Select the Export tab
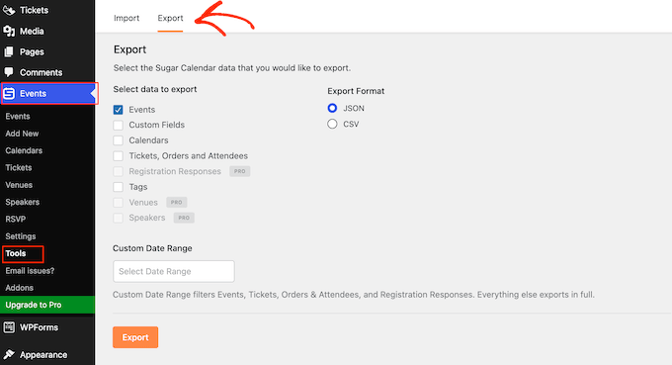672x365 pixels. coord(170,18)
